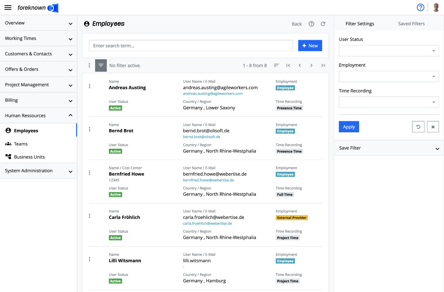This screenshot has width=444, height=292.
Task: Apply the filter settings
Action: [349, 127]
